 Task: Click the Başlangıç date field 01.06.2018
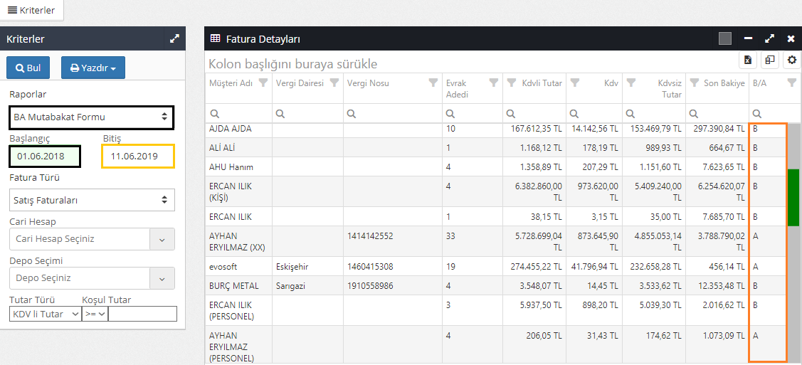click(x=45, y=157)
